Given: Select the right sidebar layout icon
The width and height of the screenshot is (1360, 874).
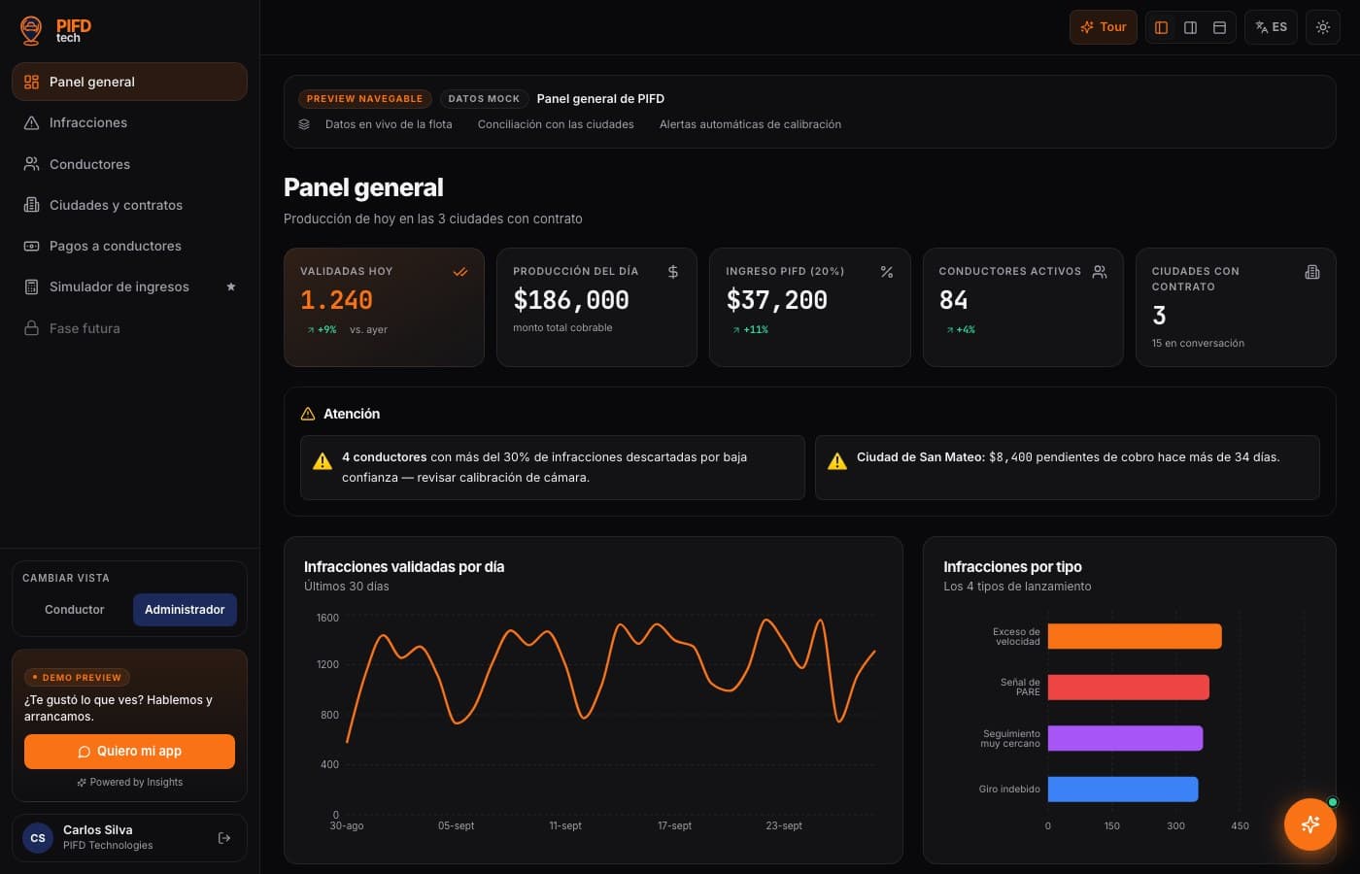Looking at the screenshot, I should tap(1190, 27).
